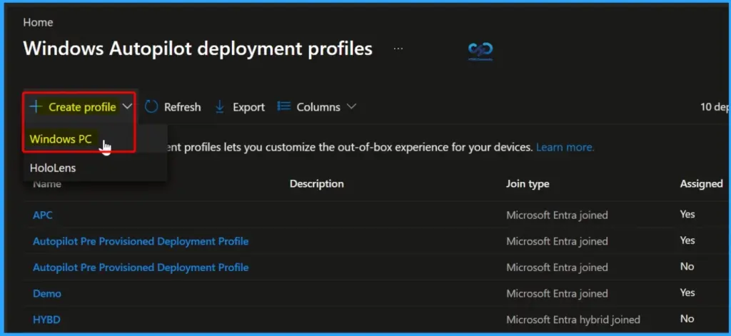Open the Autopilot Pre Provisioned profile assigned Yes
Viewport: 731px width, 336px height.
pyautogui.click(x=141, y=241)
